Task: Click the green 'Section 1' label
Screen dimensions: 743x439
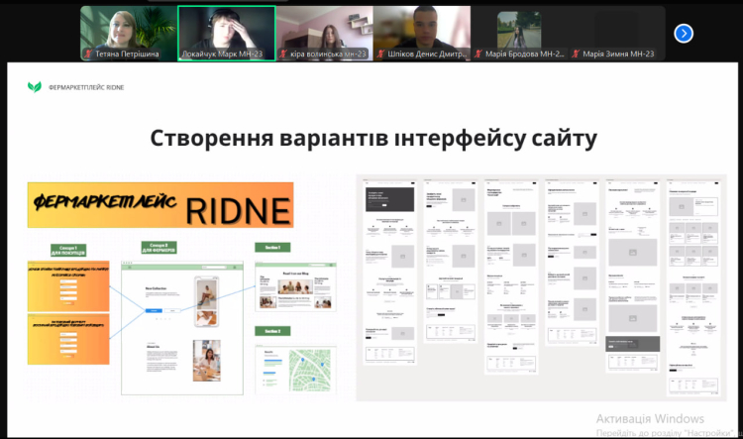Action: pyautogui.click(x=272, y=247)
